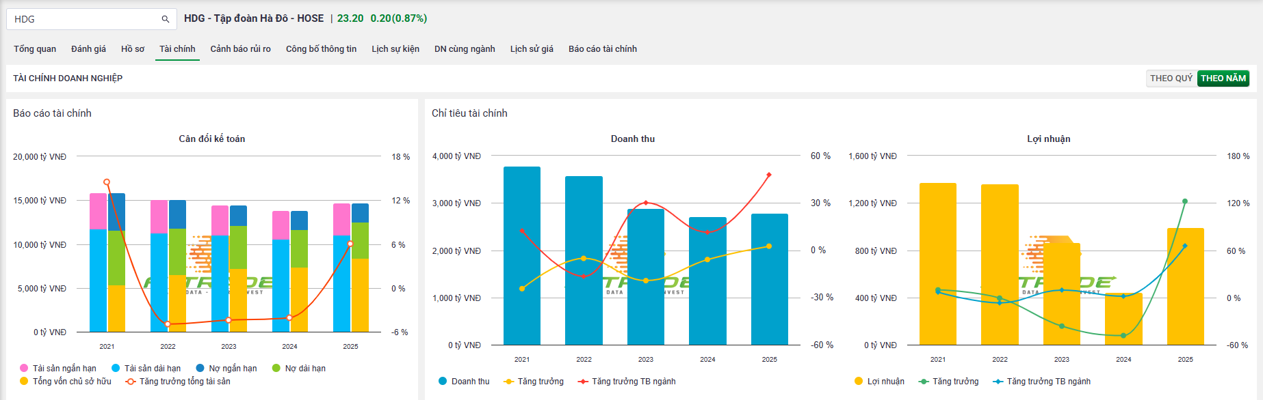1263x400 pixels.
Task: Click the 2025 green profit growth point
Action: (x=1185, y=201)
